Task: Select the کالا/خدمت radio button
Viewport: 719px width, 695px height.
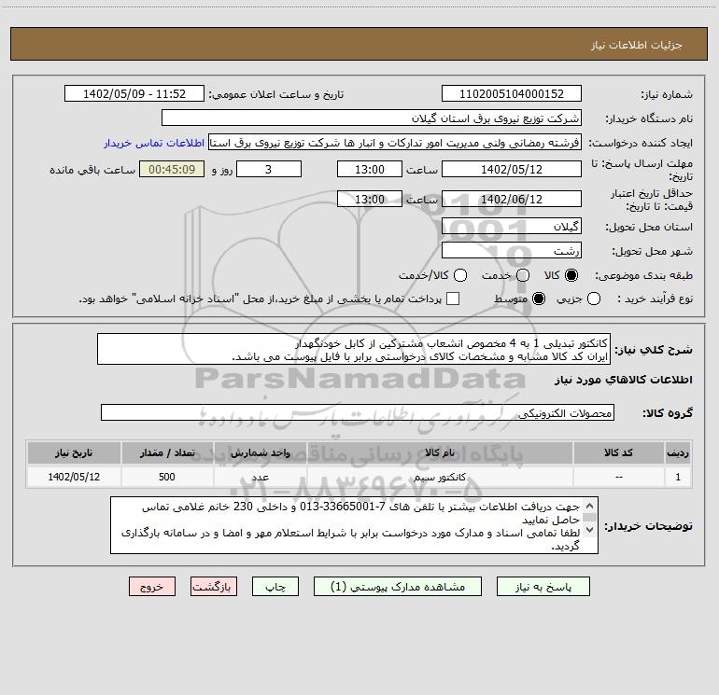Action: pos(460,275)
